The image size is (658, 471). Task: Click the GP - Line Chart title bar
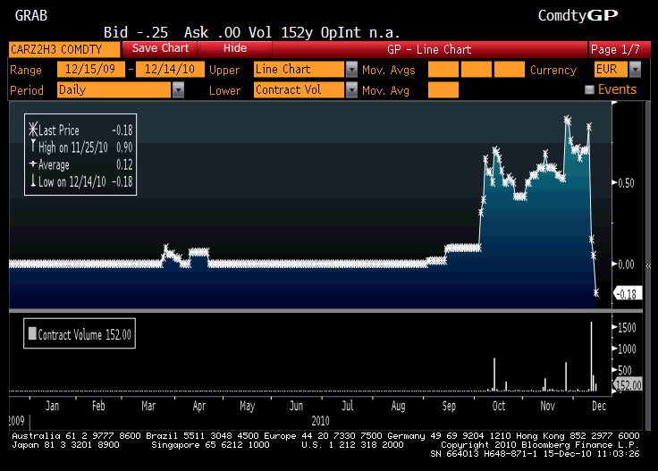tap(429, 49)
